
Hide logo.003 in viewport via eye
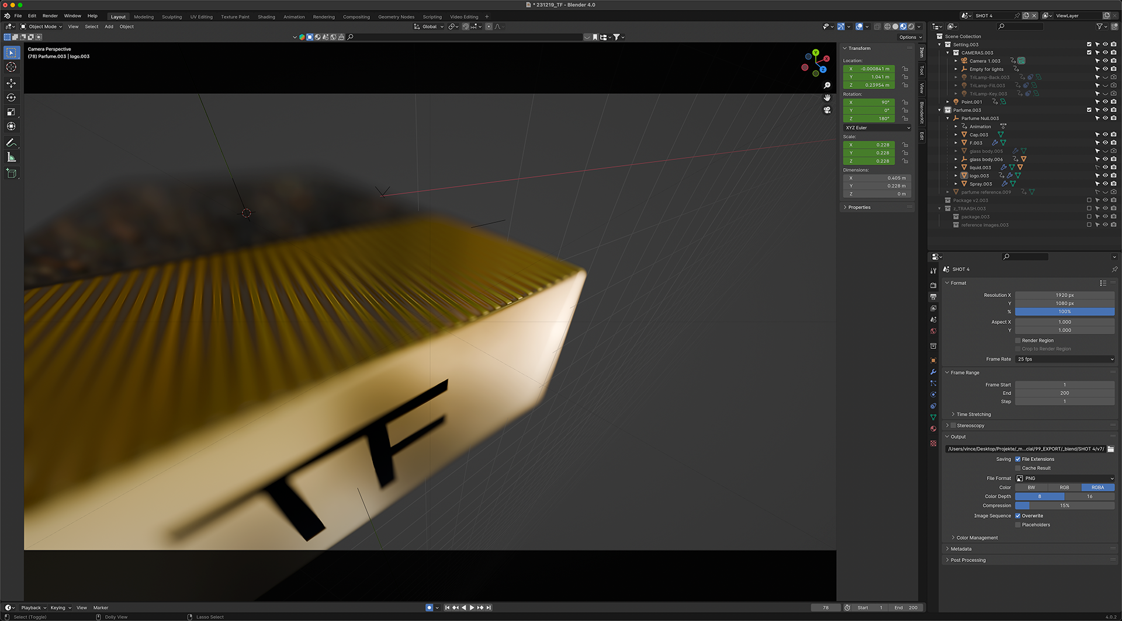tap(1105, 176)
